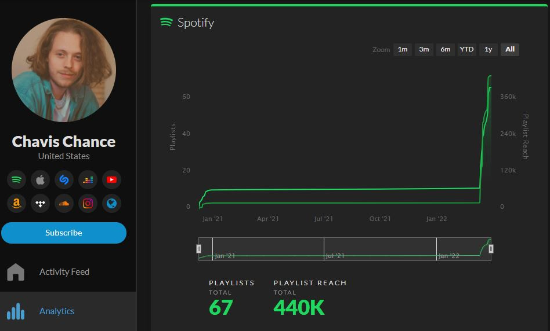550x331 pixels.
Task: Click the Playlists axis title
Action: (x=172, y=137)
